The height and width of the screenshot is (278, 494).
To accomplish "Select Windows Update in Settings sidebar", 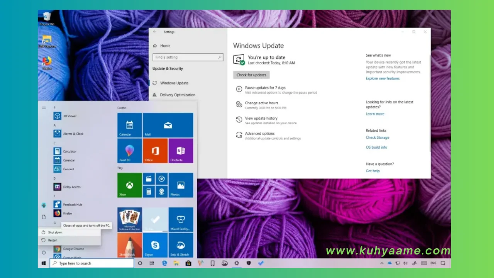I will (x=171, y=83).
